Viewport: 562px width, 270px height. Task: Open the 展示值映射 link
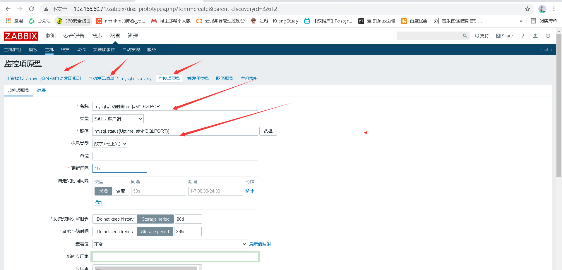click(260, 244)
